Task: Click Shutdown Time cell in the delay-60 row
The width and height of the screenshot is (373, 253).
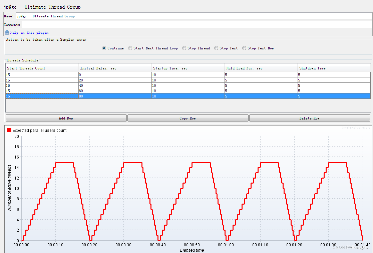Action: 334,91
